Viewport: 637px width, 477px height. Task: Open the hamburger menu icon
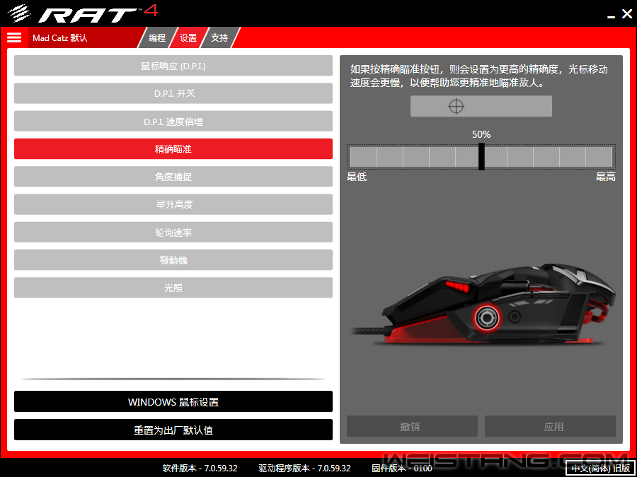14,37
